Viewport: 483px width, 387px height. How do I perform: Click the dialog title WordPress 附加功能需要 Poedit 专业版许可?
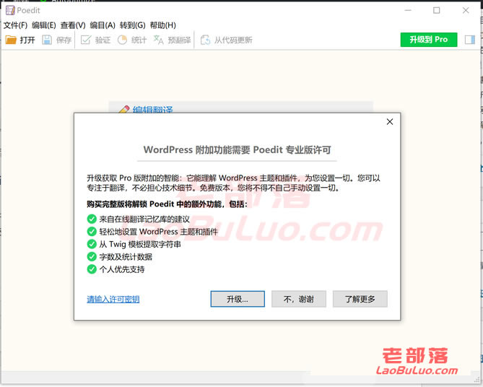(238, 149)
